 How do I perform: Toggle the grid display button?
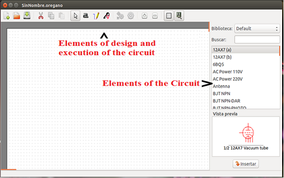(169, 16)
